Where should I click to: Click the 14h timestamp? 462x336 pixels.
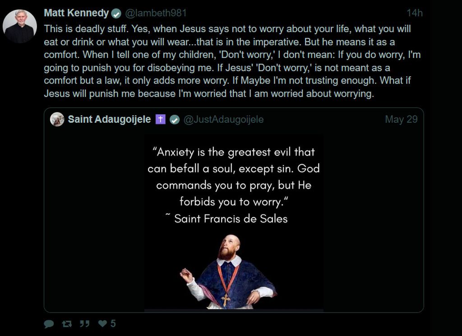(415, 13)
